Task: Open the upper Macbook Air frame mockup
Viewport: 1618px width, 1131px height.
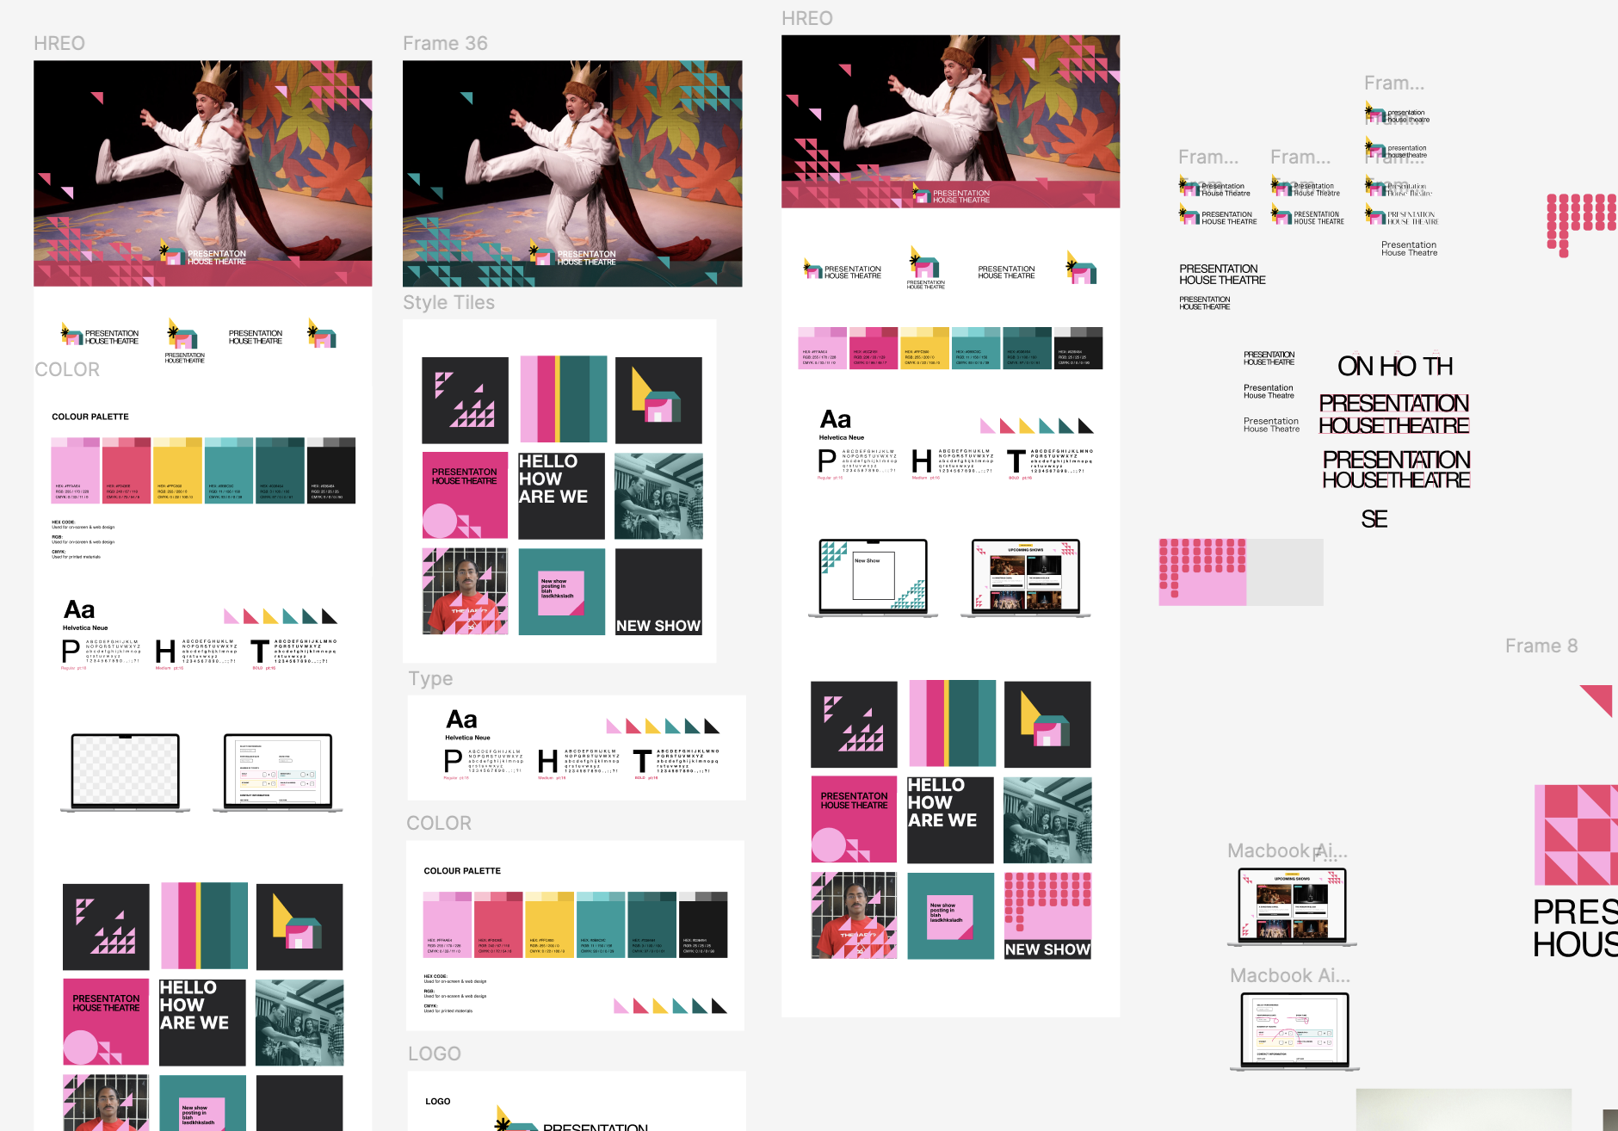Action: pos(1292,906)
